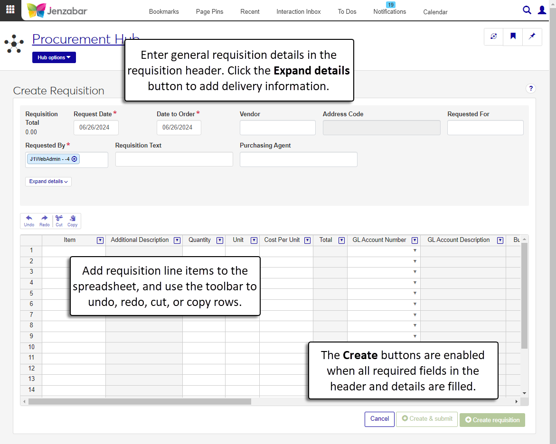
Task: Open the user profile icon
Action: pyautogui.click(x=542, y=10)
